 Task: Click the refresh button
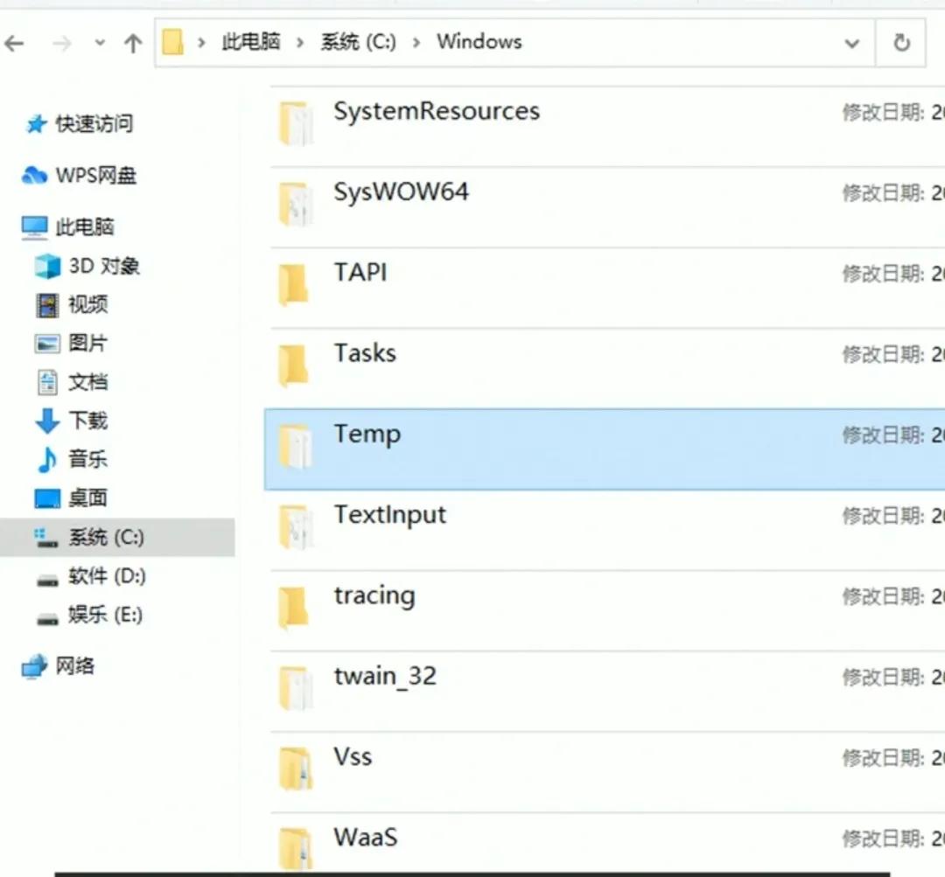coord(901,42)
